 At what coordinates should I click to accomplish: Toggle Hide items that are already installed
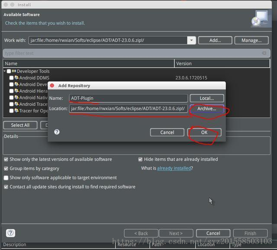pos(140,159)
